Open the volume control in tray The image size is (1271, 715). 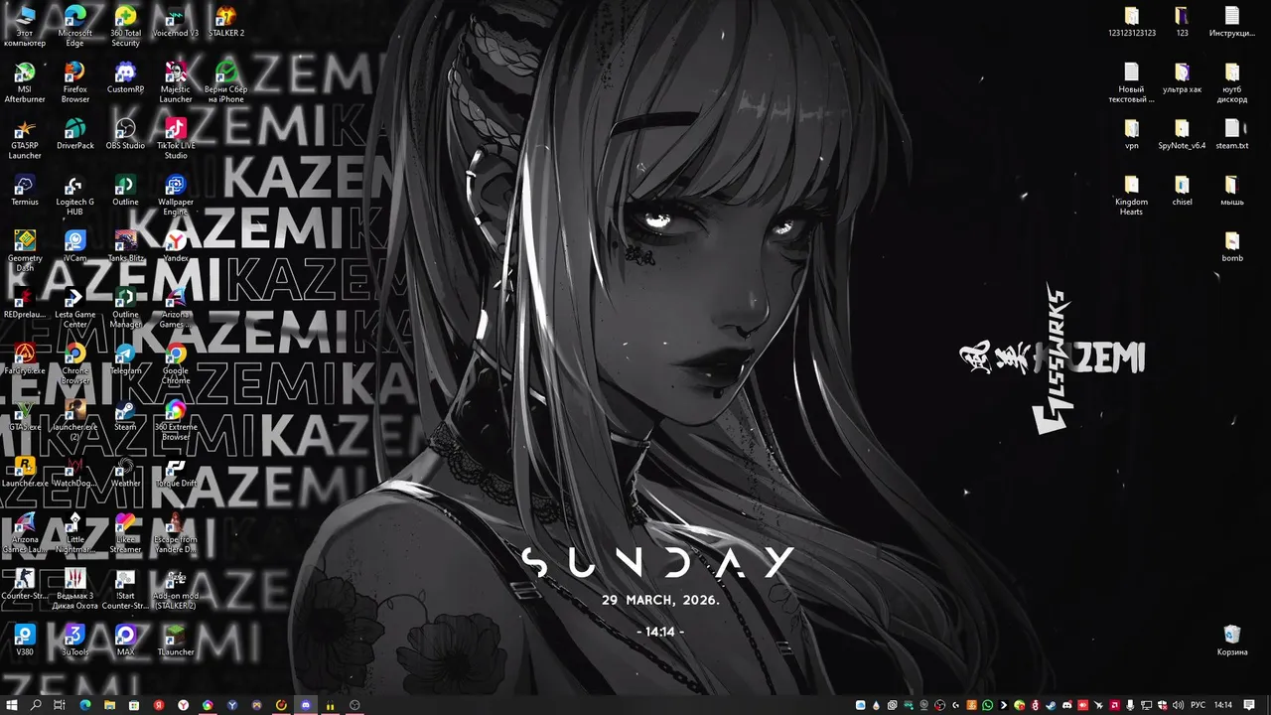click(1178, 705)
